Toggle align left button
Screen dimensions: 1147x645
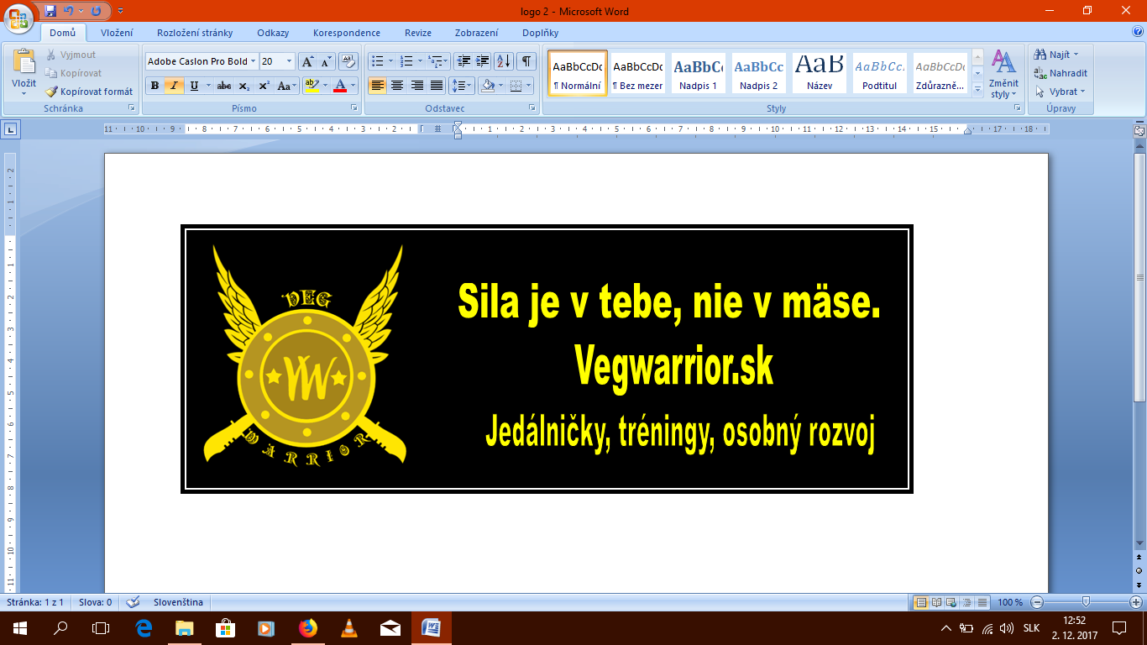tap(377, 86)
